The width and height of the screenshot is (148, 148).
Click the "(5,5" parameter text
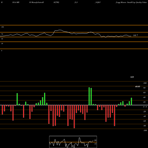[76, 2]
